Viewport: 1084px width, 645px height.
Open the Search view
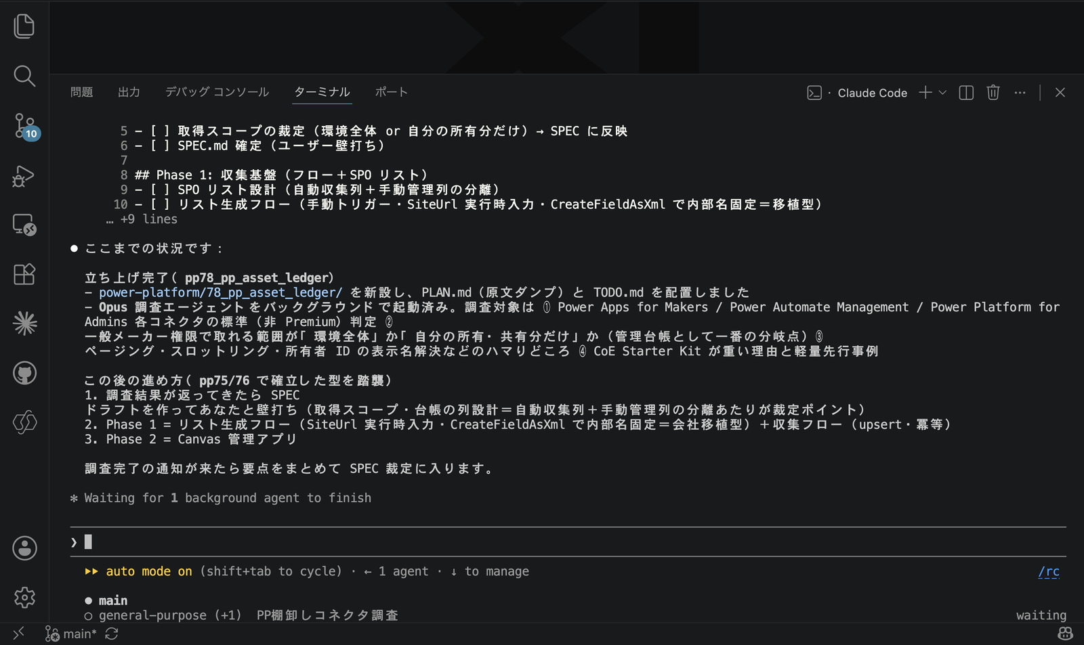pos(24,76)
